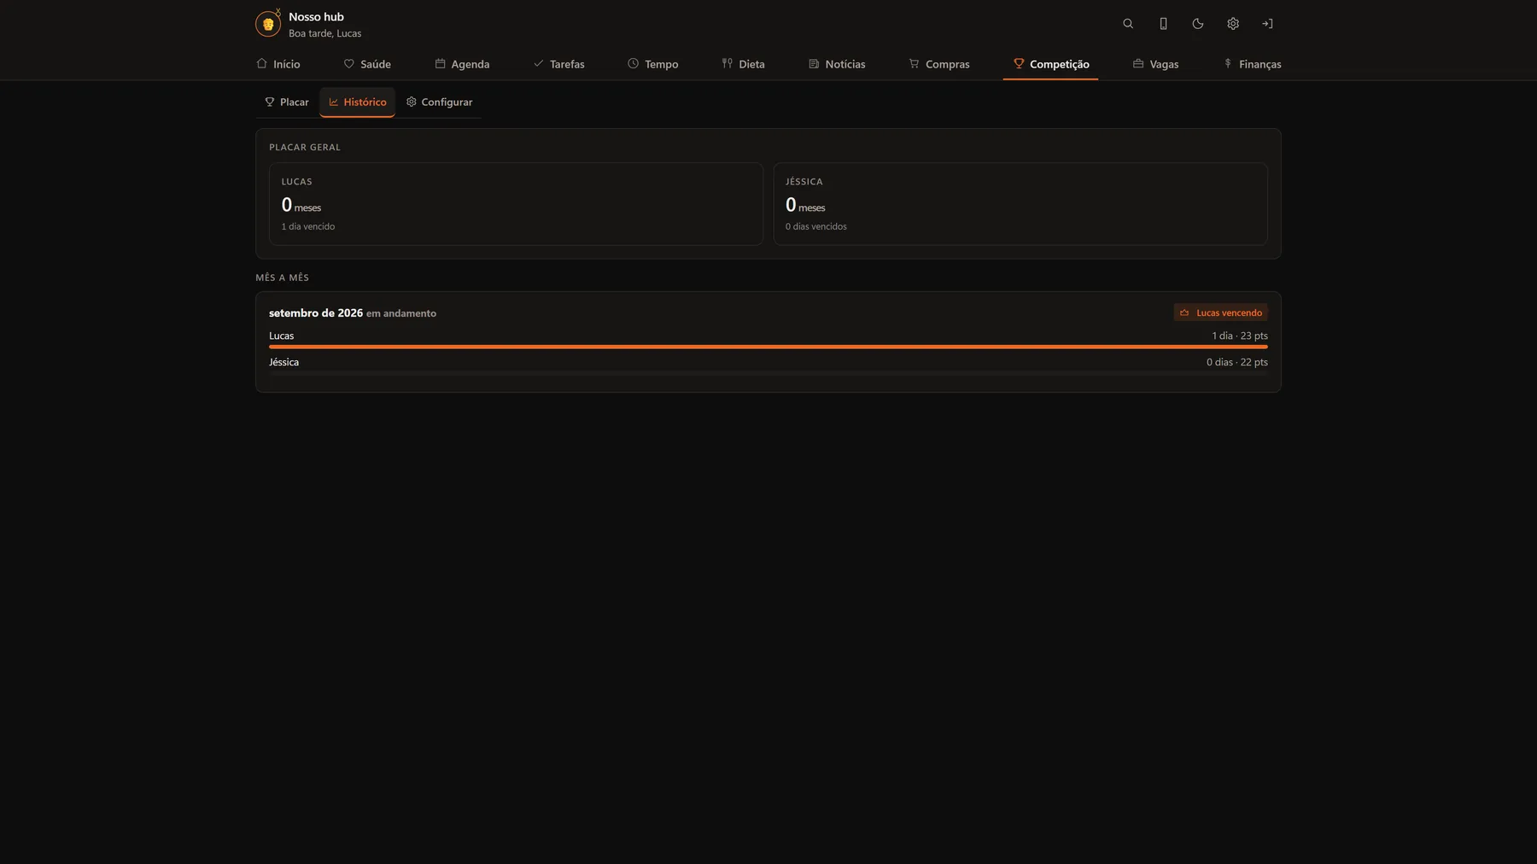The image size is (1537, 864).
Task: Toggle dark mode with the moon icon
Action: (x=1198, y=24)
